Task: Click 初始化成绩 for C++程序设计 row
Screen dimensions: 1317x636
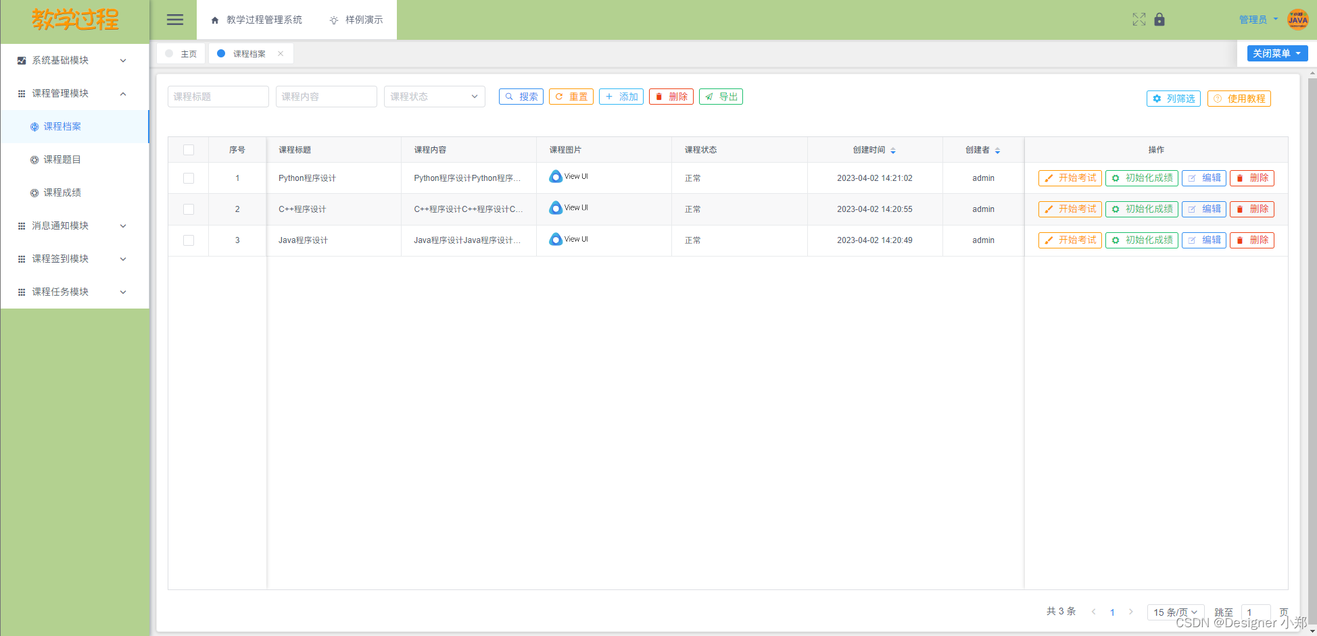Action: point(1142,209)
